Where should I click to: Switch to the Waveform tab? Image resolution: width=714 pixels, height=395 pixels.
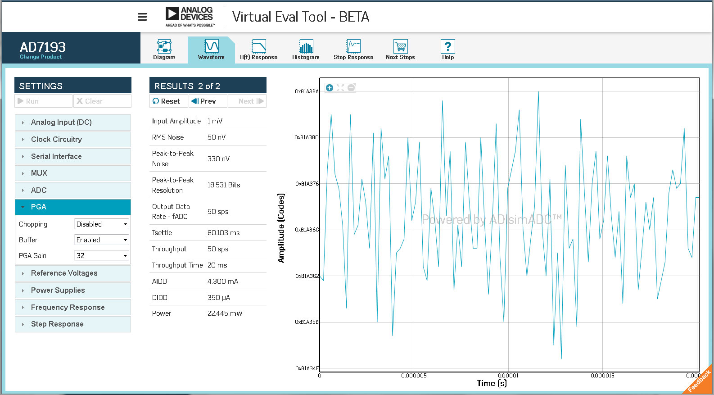[x=211, y=50]
